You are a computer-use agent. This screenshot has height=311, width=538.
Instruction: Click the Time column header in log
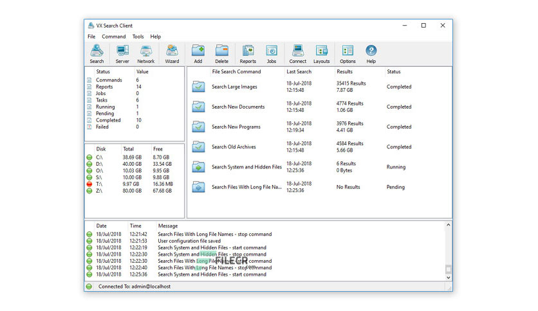tap(136, 226)
